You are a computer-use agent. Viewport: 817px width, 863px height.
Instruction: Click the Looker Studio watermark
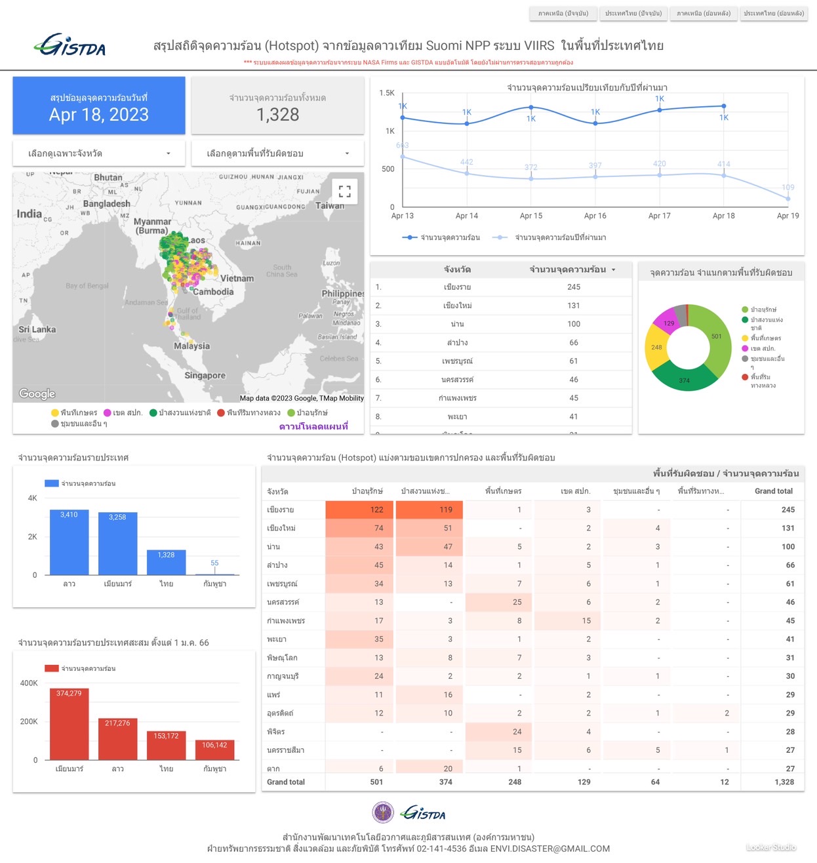pyautogui.click(x=770, y=847)
